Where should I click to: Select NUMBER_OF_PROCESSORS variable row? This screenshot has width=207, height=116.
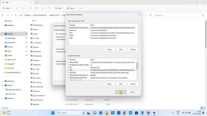tap(103, 65)
